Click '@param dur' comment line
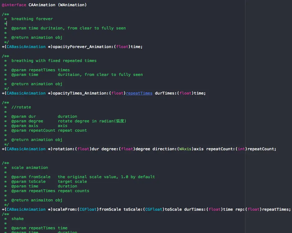The height and width of the screenshot is (233, 292). pos(44,116)
